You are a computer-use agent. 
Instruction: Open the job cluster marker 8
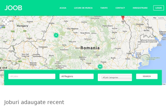56,35
